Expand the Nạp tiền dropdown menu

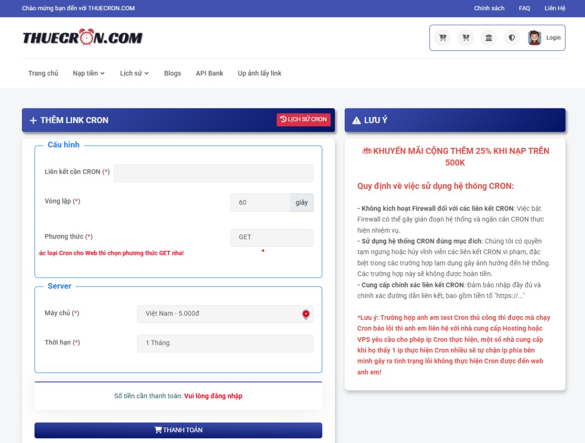tap(89, 73)
